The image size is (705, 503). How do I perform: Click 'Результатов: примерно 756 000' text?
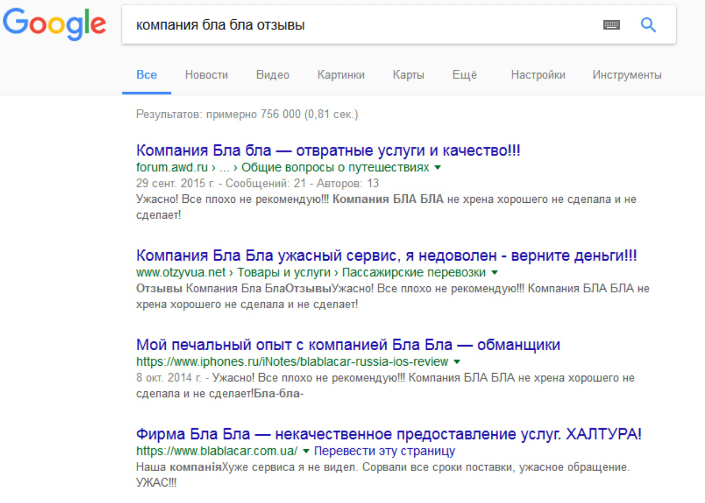coord(247,114)
